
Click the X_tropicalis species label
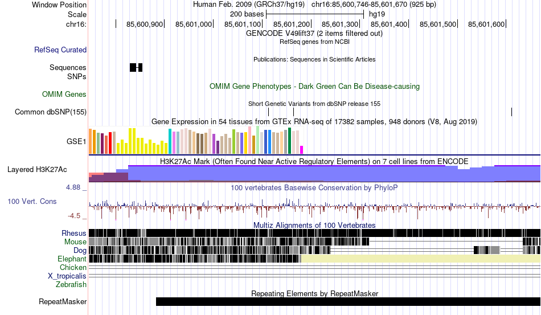67,276
